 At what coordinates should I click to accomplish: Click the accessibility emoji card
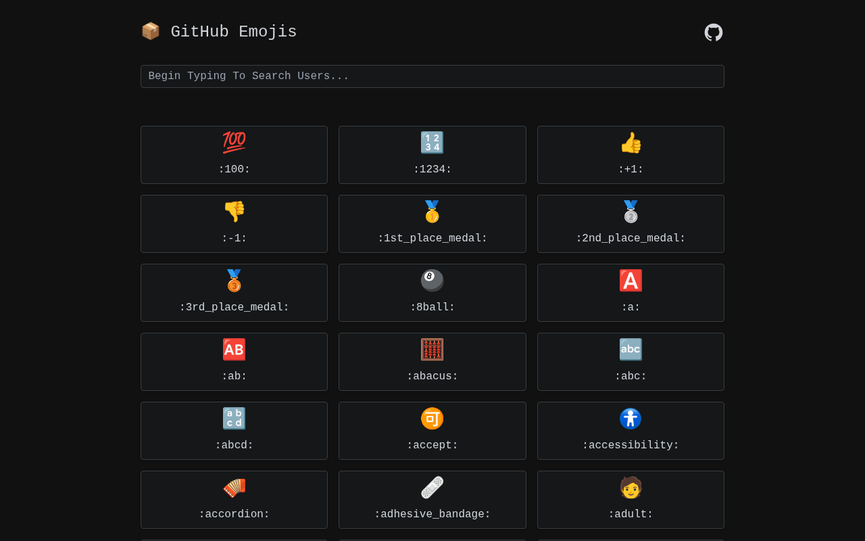point(631,431)
